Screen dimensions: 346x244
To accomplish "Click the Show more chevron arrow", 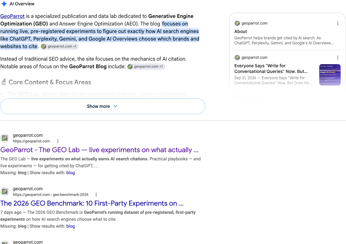I will [115, 106].
